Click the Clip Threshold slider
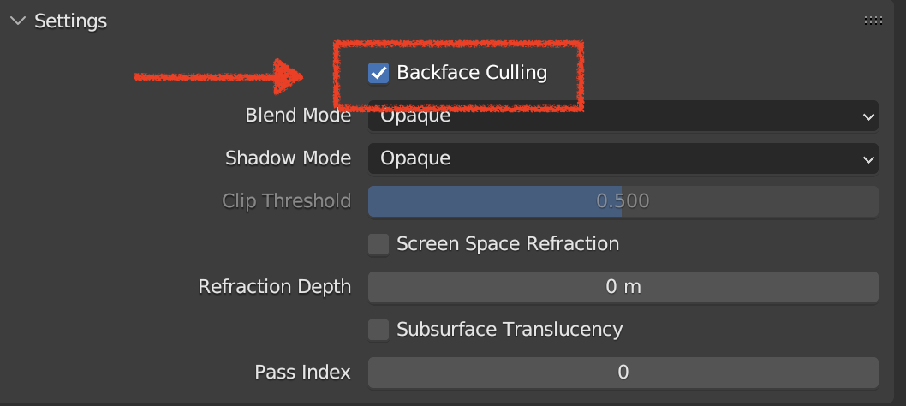The width and height of the screenshot is (906, 406). pyautogui.click(x=623, y=201)
